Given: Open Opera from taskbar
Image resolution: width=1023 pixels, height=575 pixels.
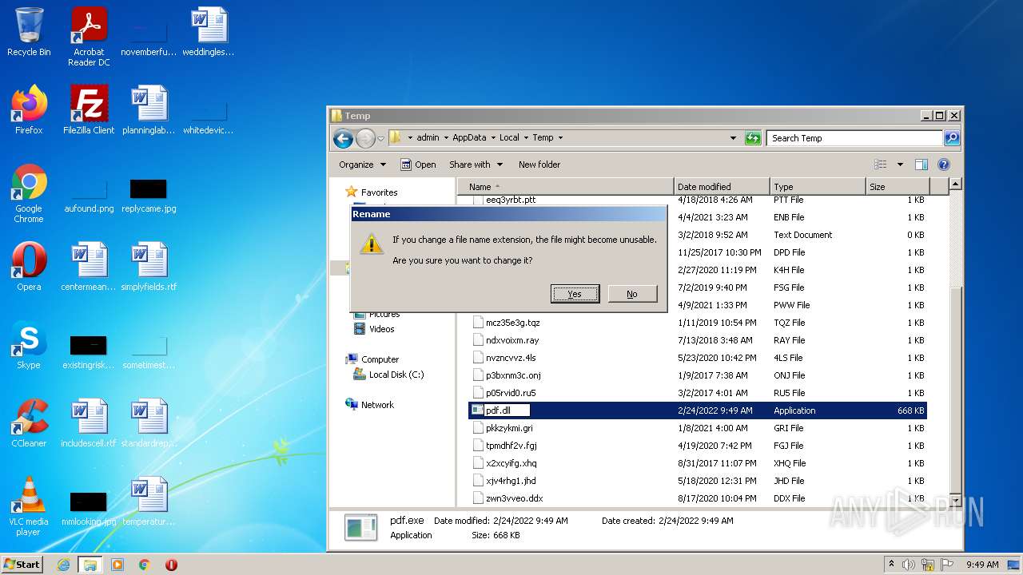Looking at the screenshot, I should point(171,565).
